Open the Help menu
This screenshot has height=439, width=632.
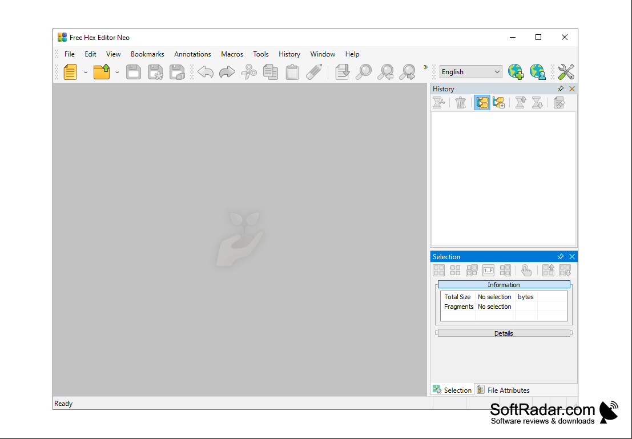pos(352,54)
